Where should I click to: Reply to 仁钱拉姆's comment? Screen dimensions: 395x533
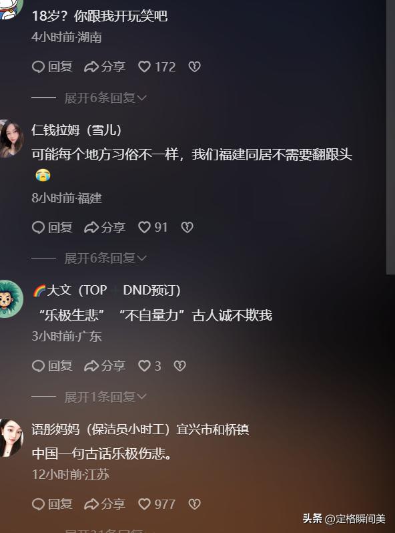coord(52,227)
